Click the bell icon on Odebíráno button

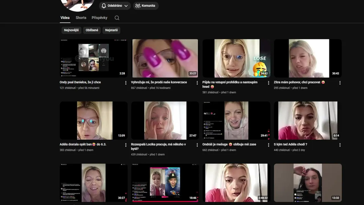(104, 6)
